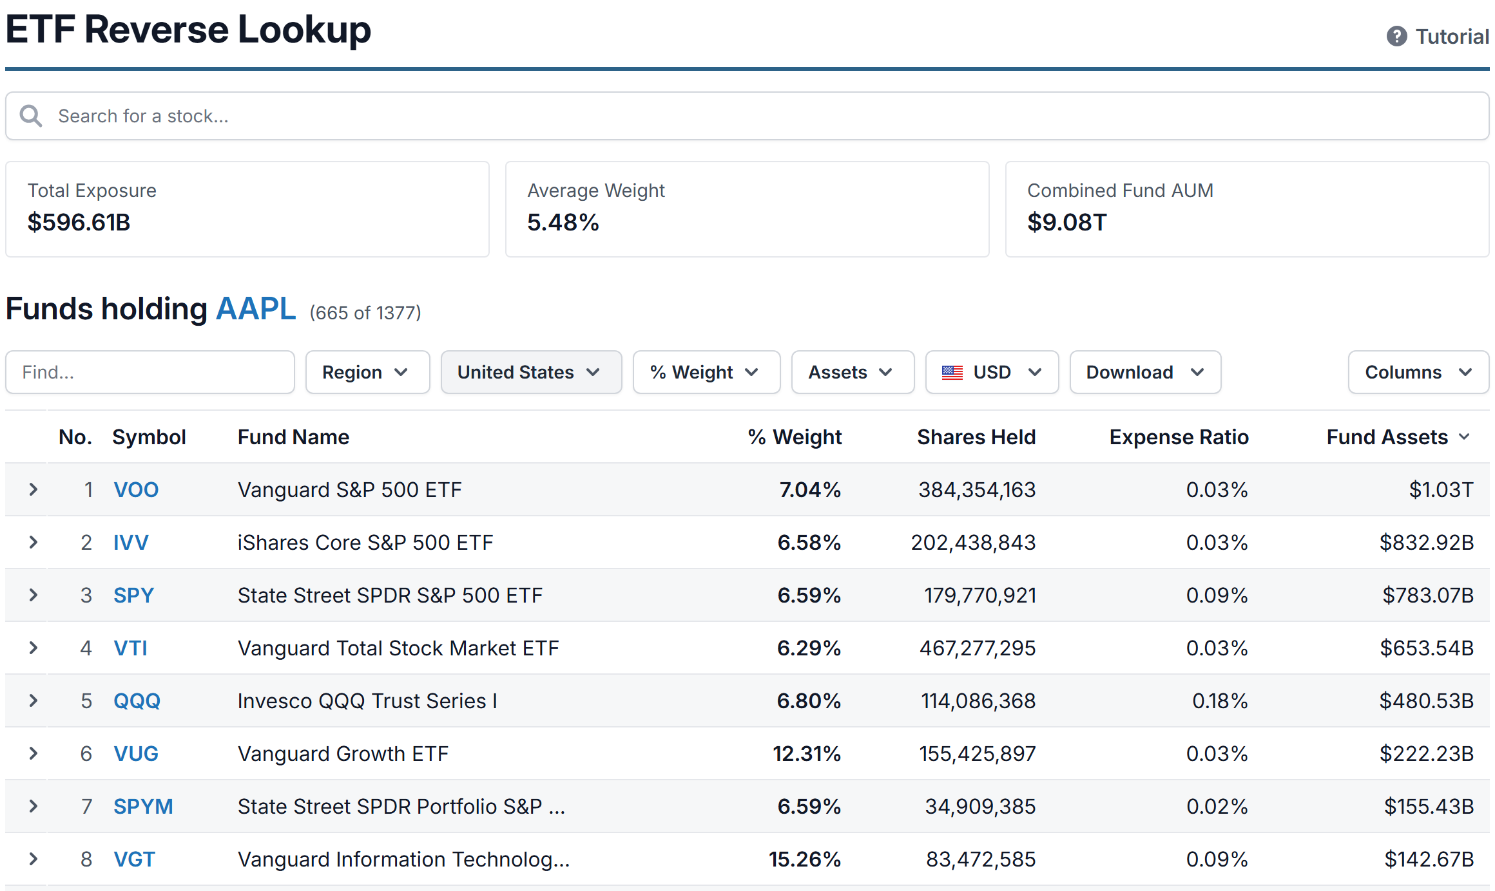Open the % Weight filter dropdown
Screen dimensions: 1495x891
tap(706, 372)
